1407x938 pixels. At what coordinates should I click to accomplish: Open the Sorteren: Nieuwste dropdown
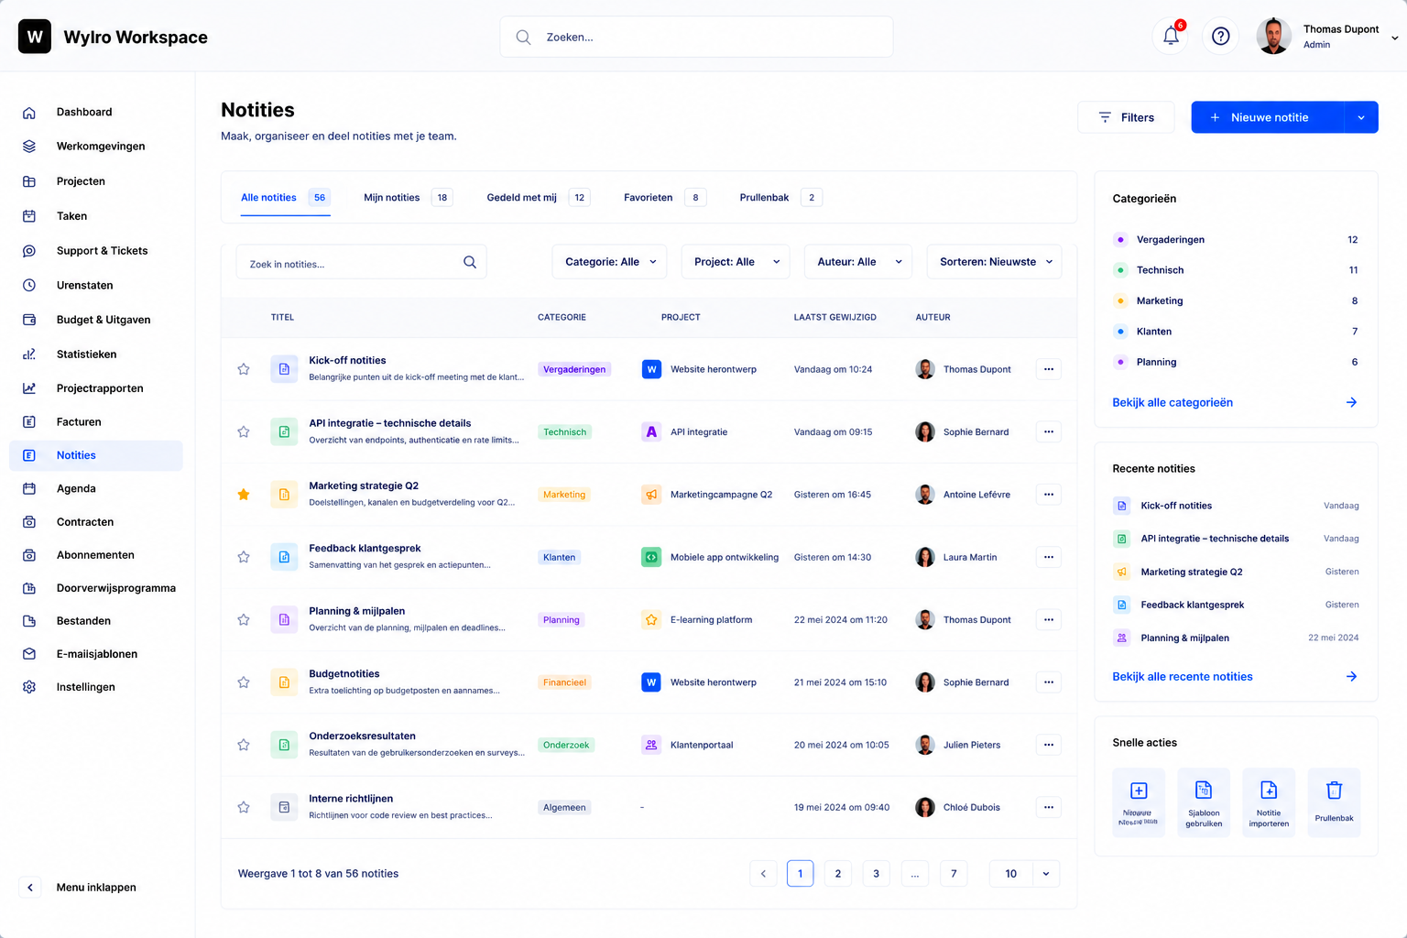point(995,262)
